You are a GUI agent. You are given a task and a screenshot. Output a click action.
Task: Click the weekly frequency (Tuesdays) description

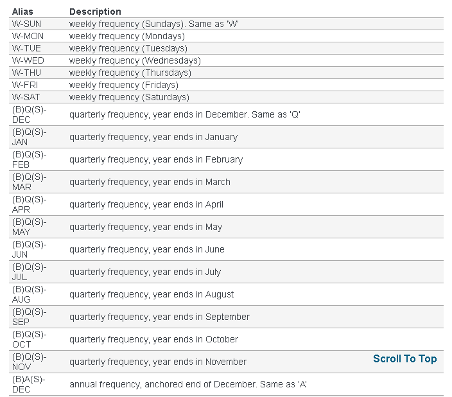128,48
